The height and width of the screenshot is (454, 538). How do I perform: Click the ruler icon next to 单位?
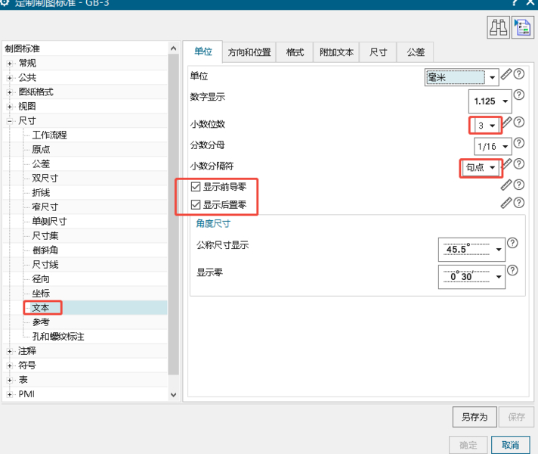tap(506, 74)
